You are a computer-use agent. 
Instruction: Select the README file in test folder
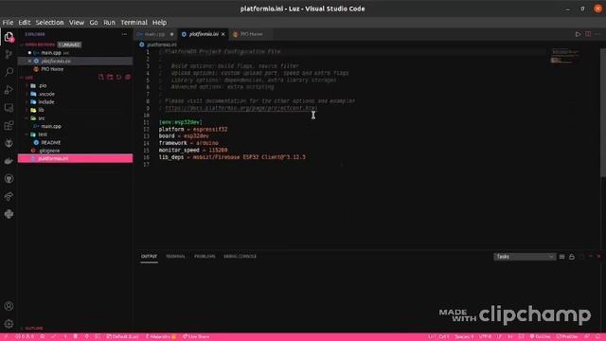[50, 143]
